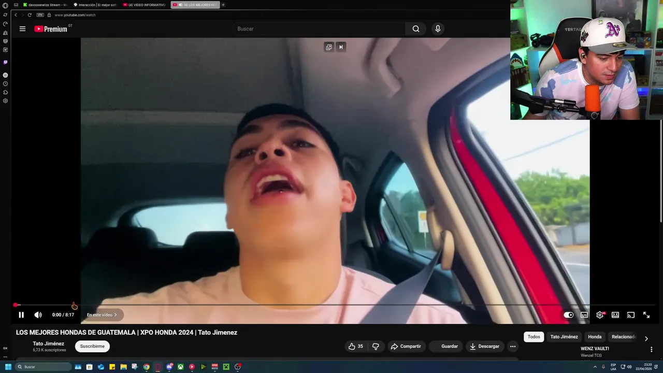663x373 pixels.
Task: Select the Tato Jiménez filter chip
Action: [564, 337]
